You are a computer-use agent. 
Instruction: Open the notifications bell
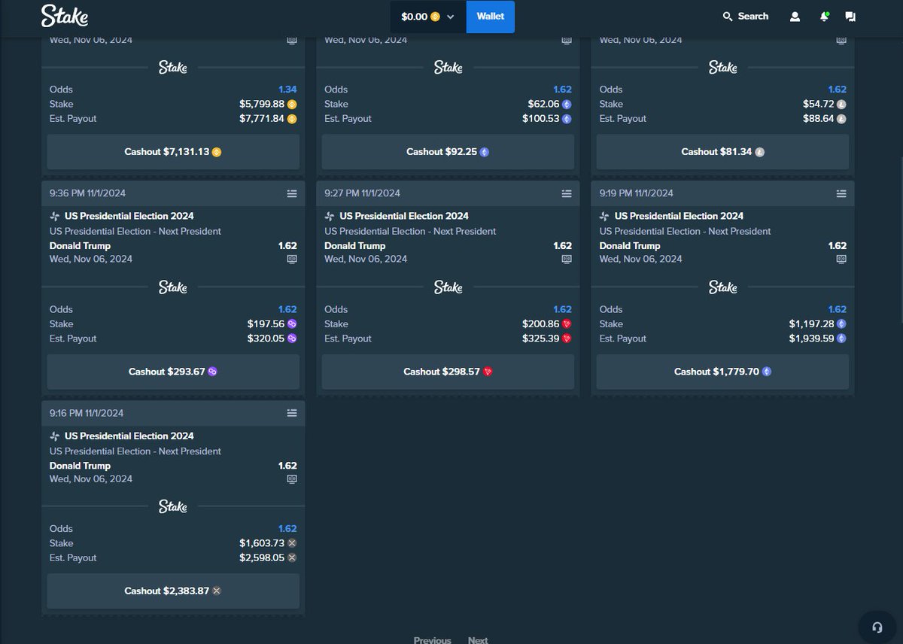pos(824,17)
